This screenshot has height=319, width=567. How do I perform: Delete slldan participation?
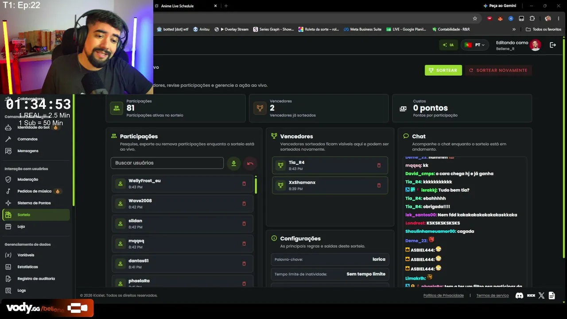point(244,224)
